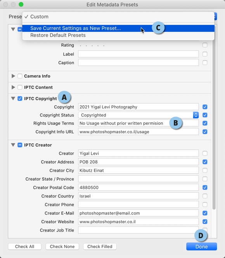Viewport: 225px width, 258px height.
Task: Toggle the IPTC Creator section mixed checkbox
Action: click(20, 145)
